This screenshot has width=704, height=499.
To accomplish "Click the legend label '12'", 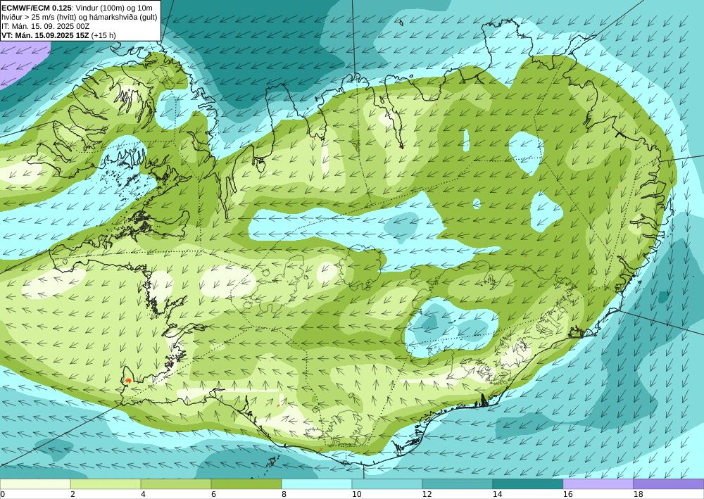I will (x=427, y=494).
